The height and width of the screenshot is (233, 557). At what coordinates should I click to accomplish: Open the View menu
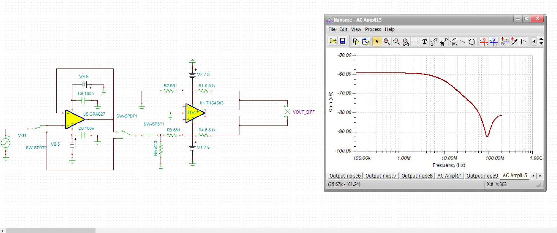pos(356,29)
